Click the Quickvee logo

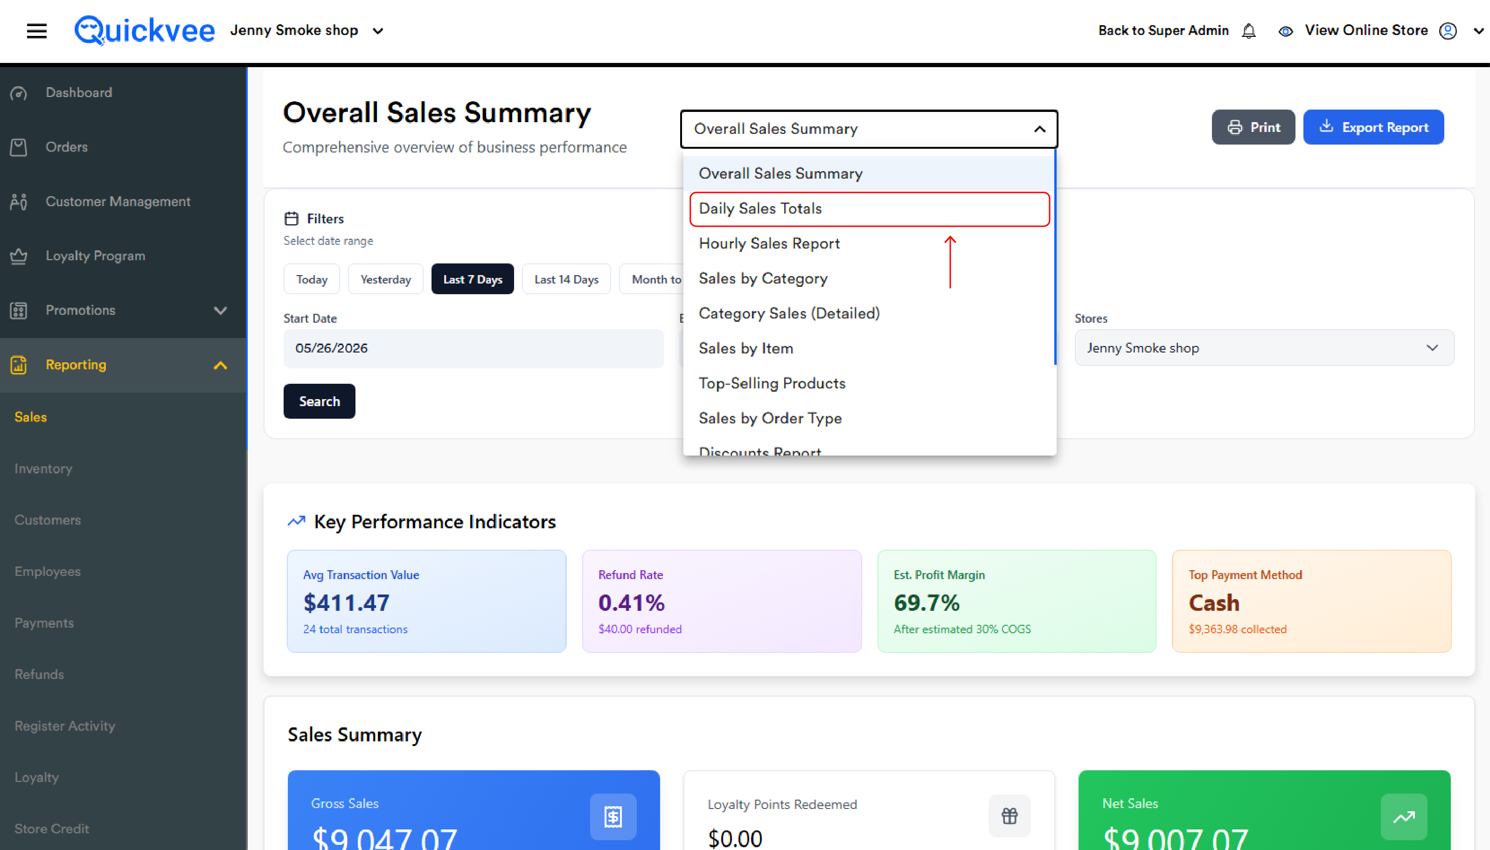click(144, 30)
